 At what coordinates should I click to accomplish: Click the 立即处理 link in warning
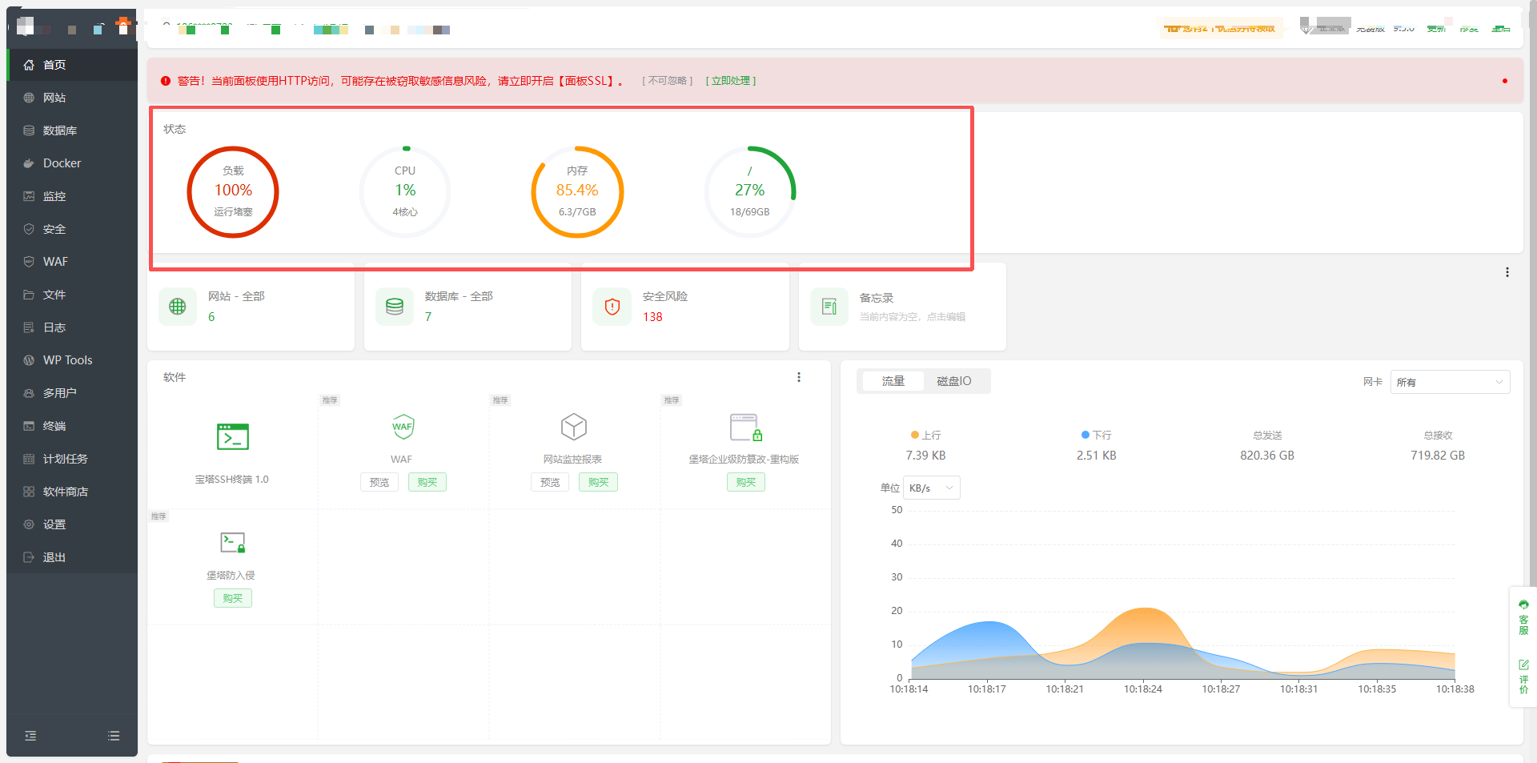tap(730, 81)
